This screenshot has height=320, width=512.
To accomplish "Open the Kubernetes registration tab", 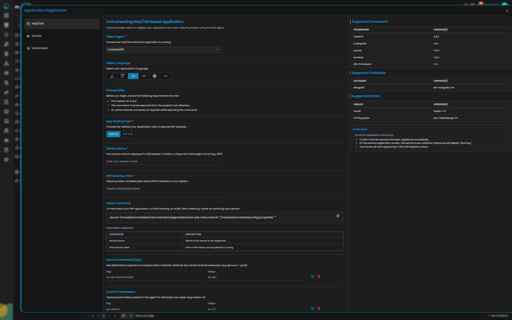I will [39, 48].
